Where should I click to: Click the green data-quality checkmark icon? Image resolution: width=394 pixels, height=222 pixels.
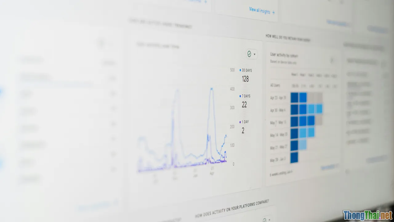pyautogui.click(x=249, y=54)
